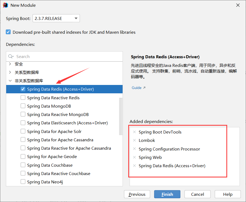Tick Spring Data Reactive for Apache Cassandra
This screenshot has width=246, height=202.
click(x=23, y=148)
